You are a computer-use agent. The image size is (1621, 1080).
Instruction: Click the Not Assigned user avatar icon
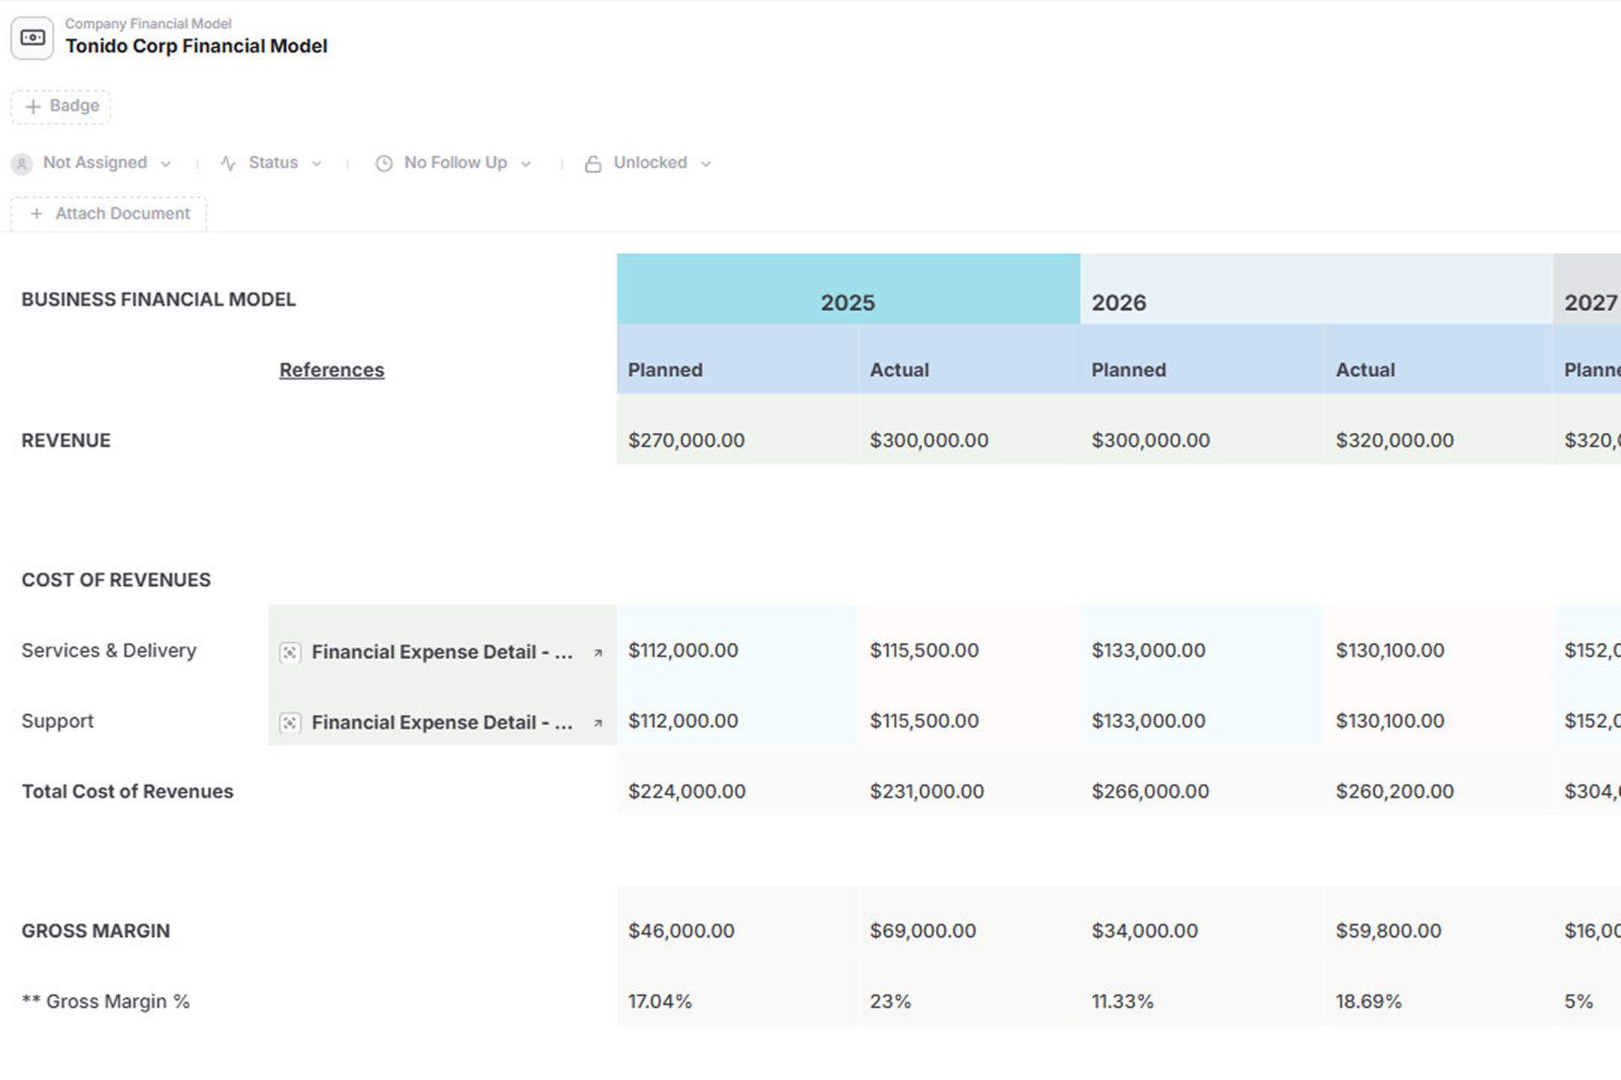(x=22, y=163)
